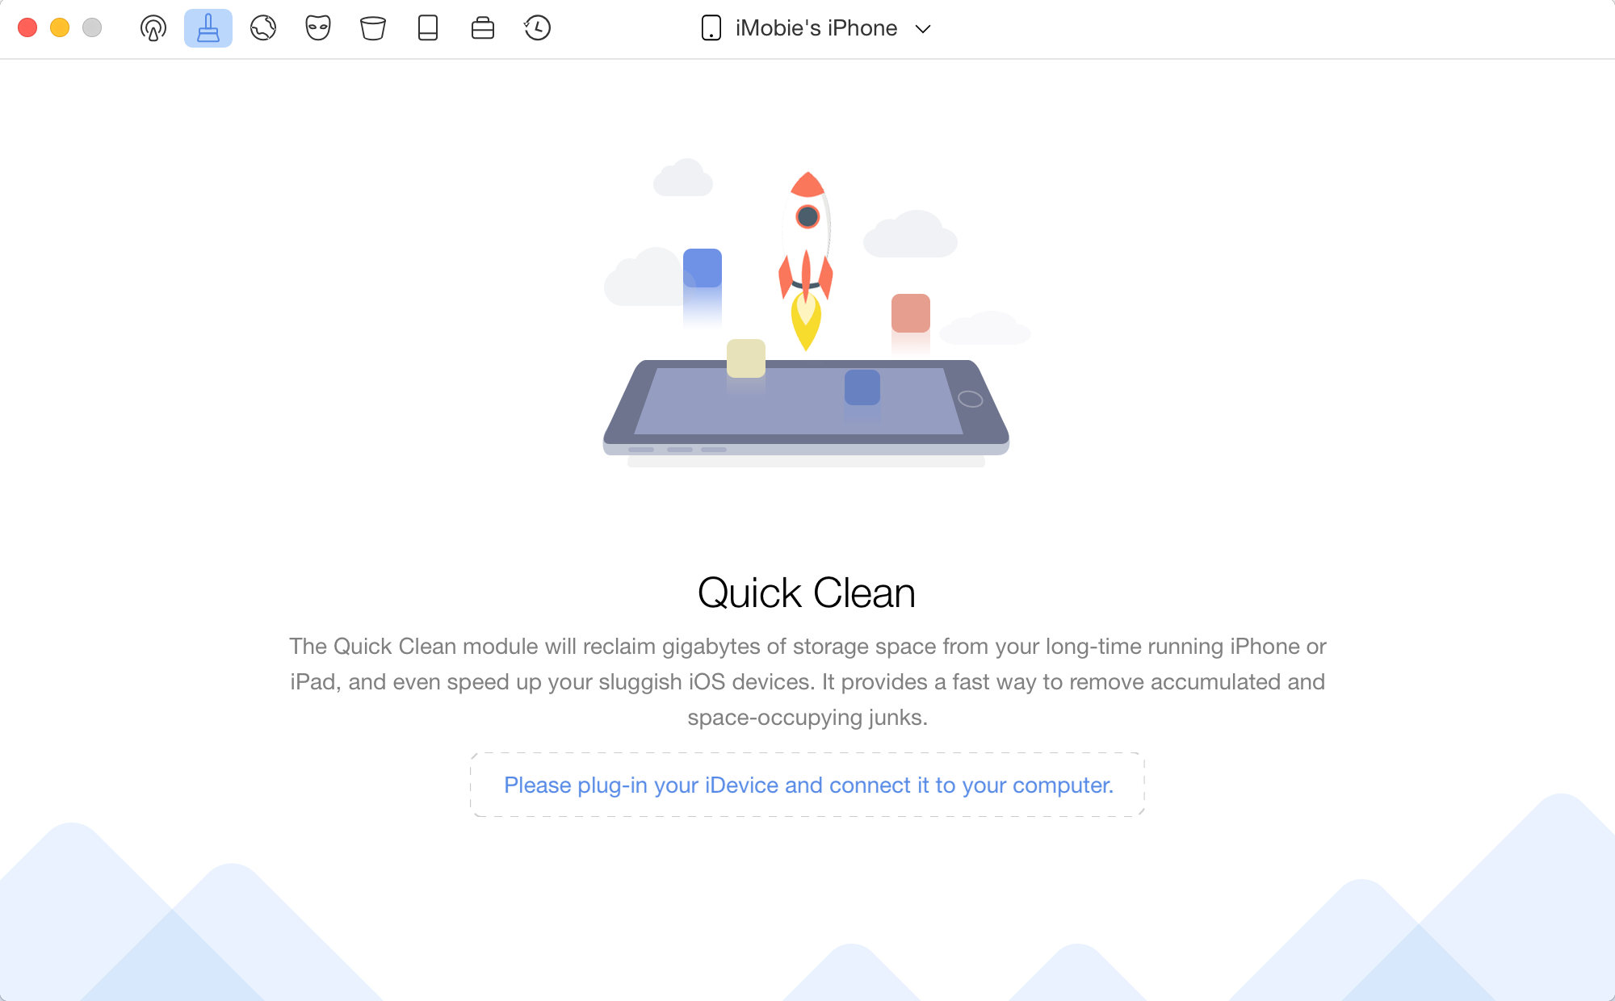
Task: Click the yellow app square on phone
Action: 746,358
